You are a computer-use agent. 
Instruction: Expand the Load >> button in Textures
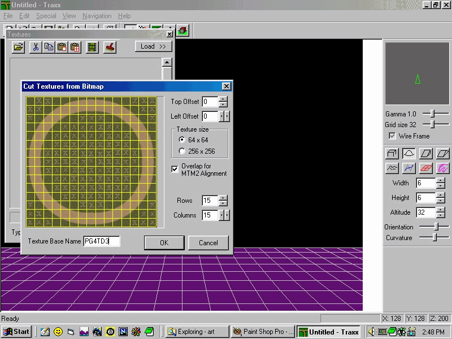click(x=153, y=46)
